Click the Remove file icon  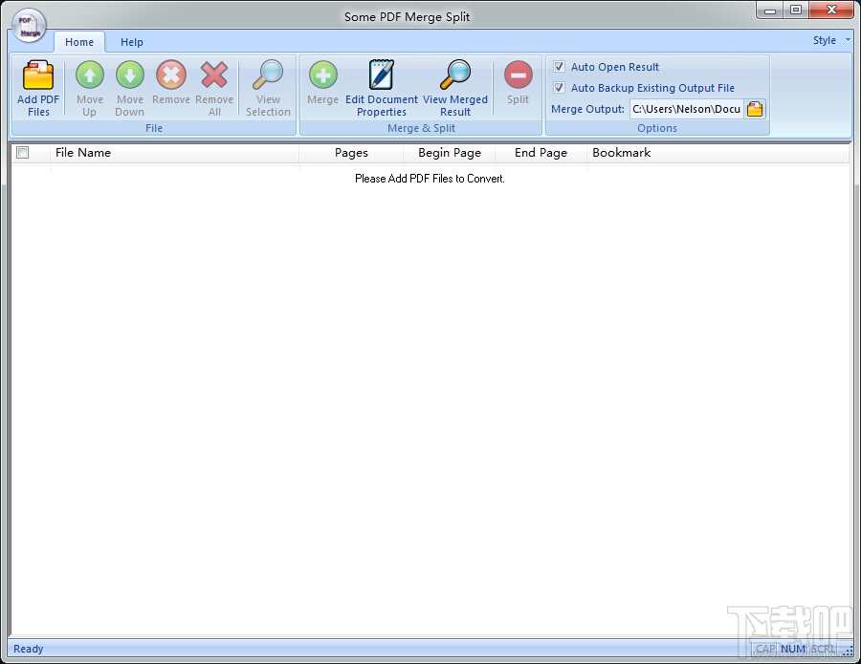coord(171,75)
